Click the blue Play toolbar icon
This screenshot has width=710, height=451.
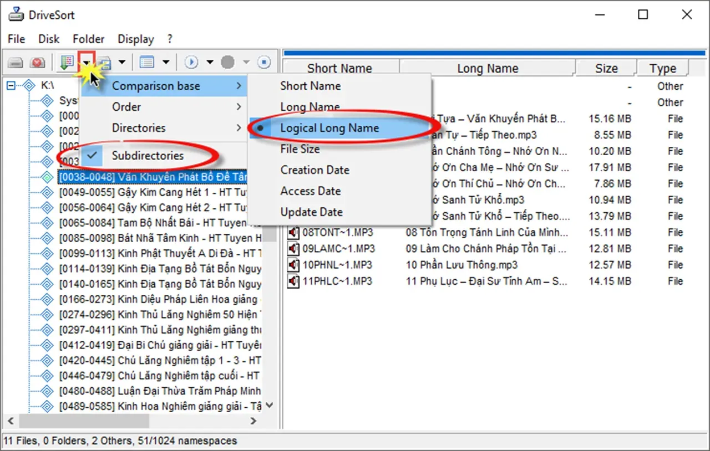point(191,62)
